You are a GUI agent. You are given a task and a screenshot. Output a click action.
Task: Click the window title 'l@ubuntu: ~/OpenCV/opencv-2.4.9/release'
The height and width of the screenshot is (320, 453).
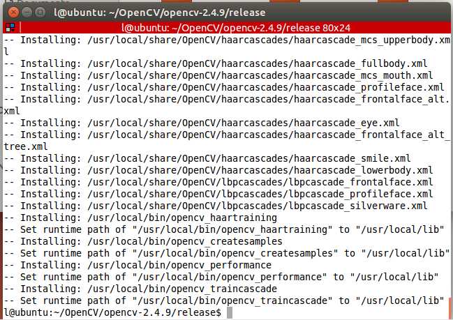pyautogui.click(x=159, y=13)
